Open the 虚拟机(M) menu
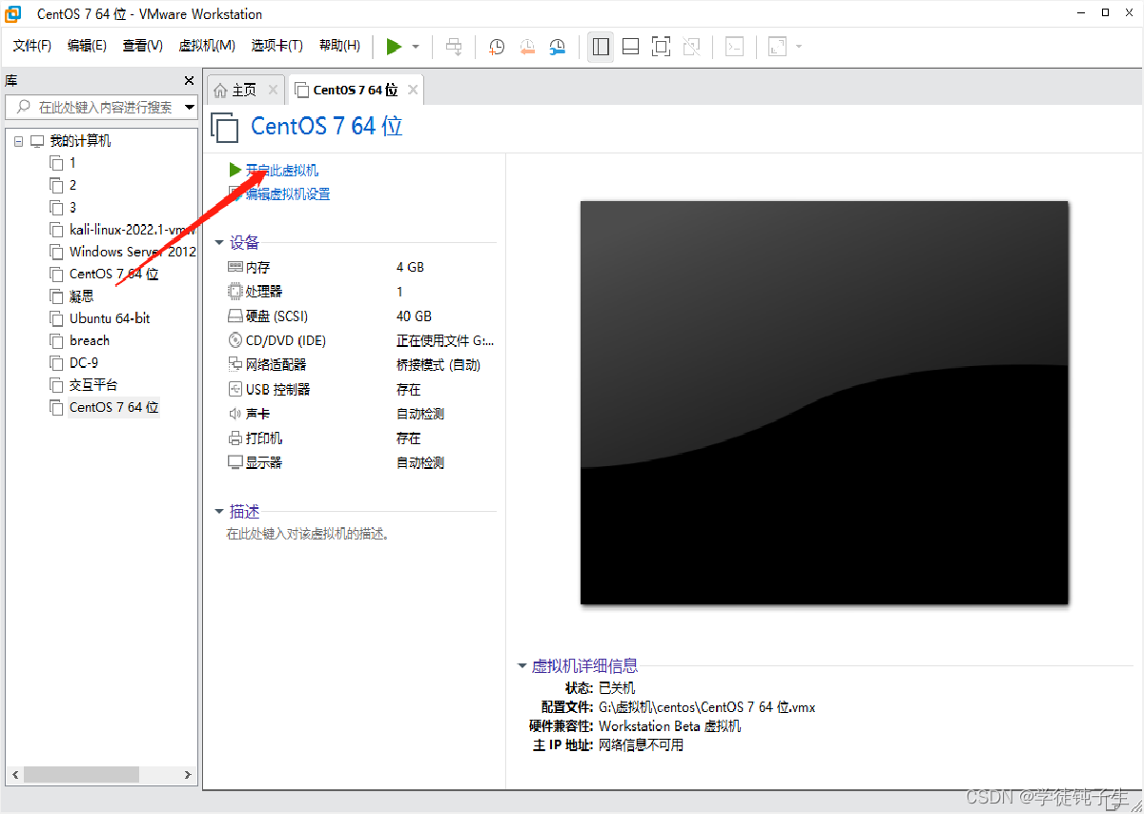The image size is (1144, 815). click(207, 46)
